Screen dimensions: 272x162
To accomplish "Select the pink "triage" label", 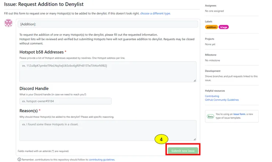I will (223, 27).
